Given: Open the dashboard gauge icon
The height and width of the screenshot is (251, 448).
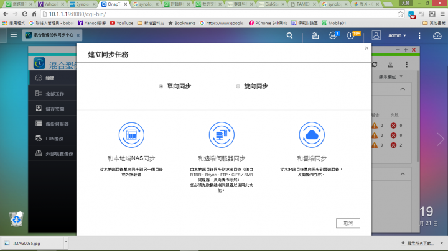Looking at the screenshot, I should (x=437, y=35).
